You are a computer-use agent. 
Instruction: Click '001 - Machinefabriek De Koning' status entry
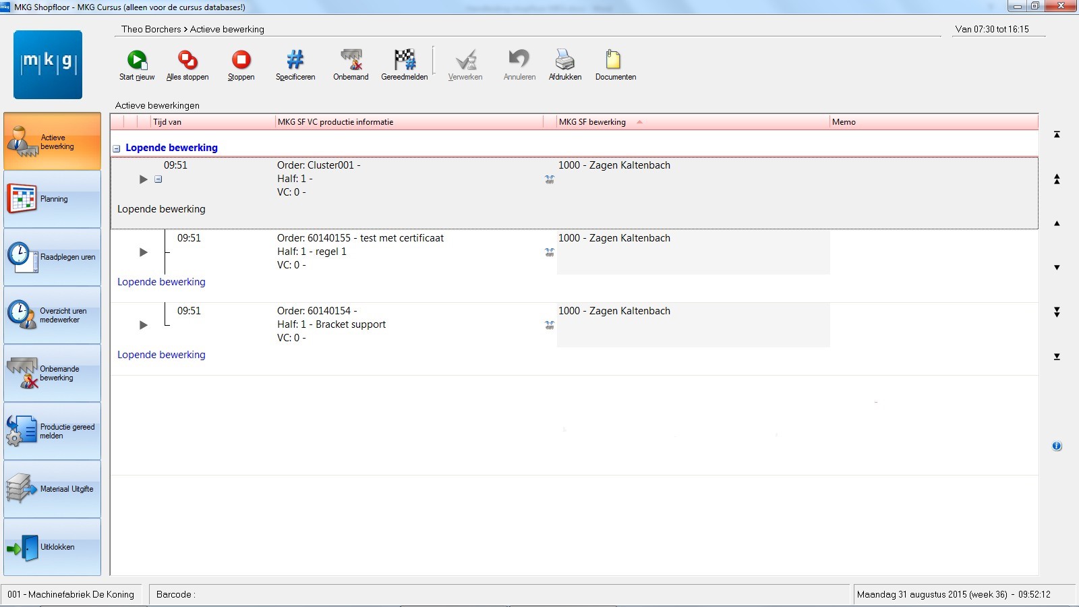(71, 594)
